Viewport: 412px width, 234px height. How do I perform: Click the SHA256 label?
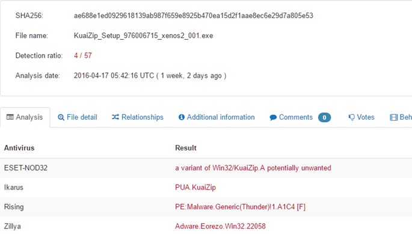pos(29,16)
